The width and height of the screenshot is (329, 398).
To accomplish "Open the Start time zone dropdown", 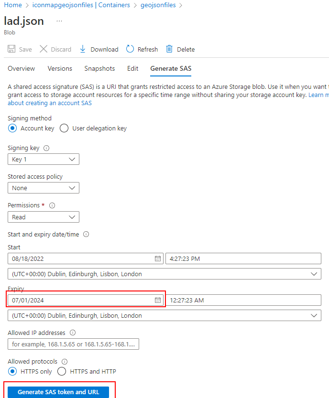I will 164,274.
